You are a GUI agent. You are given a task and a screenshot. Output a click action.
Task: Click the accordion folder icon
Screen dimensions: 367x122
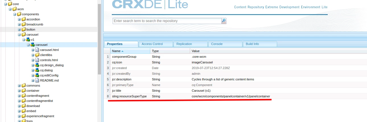click(x=24, y=19)
